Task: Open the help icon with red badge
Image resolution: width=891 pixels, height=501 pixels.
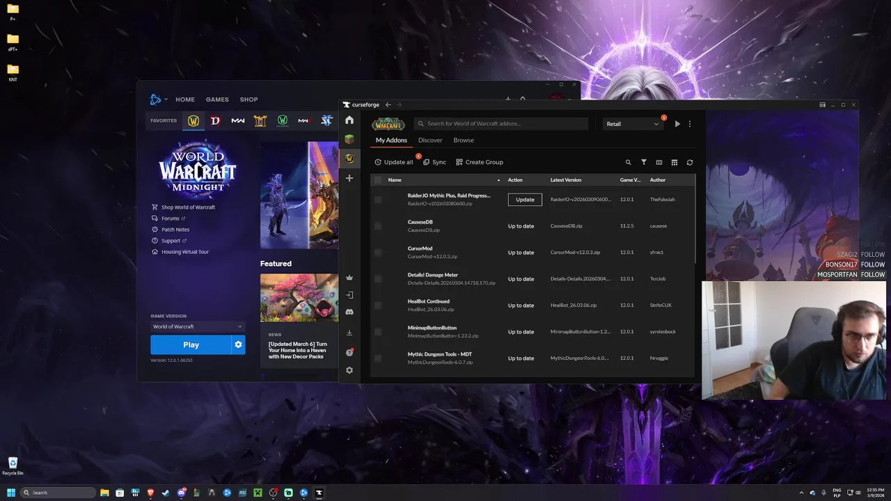Action: point(349,353)
